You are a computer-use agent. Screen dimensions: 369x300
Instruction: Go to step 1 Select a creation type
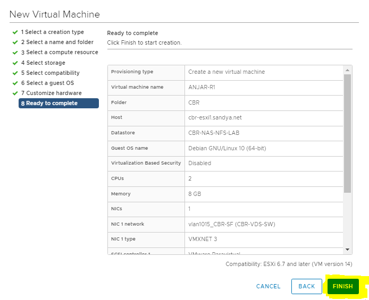click(x=52, y=32)
